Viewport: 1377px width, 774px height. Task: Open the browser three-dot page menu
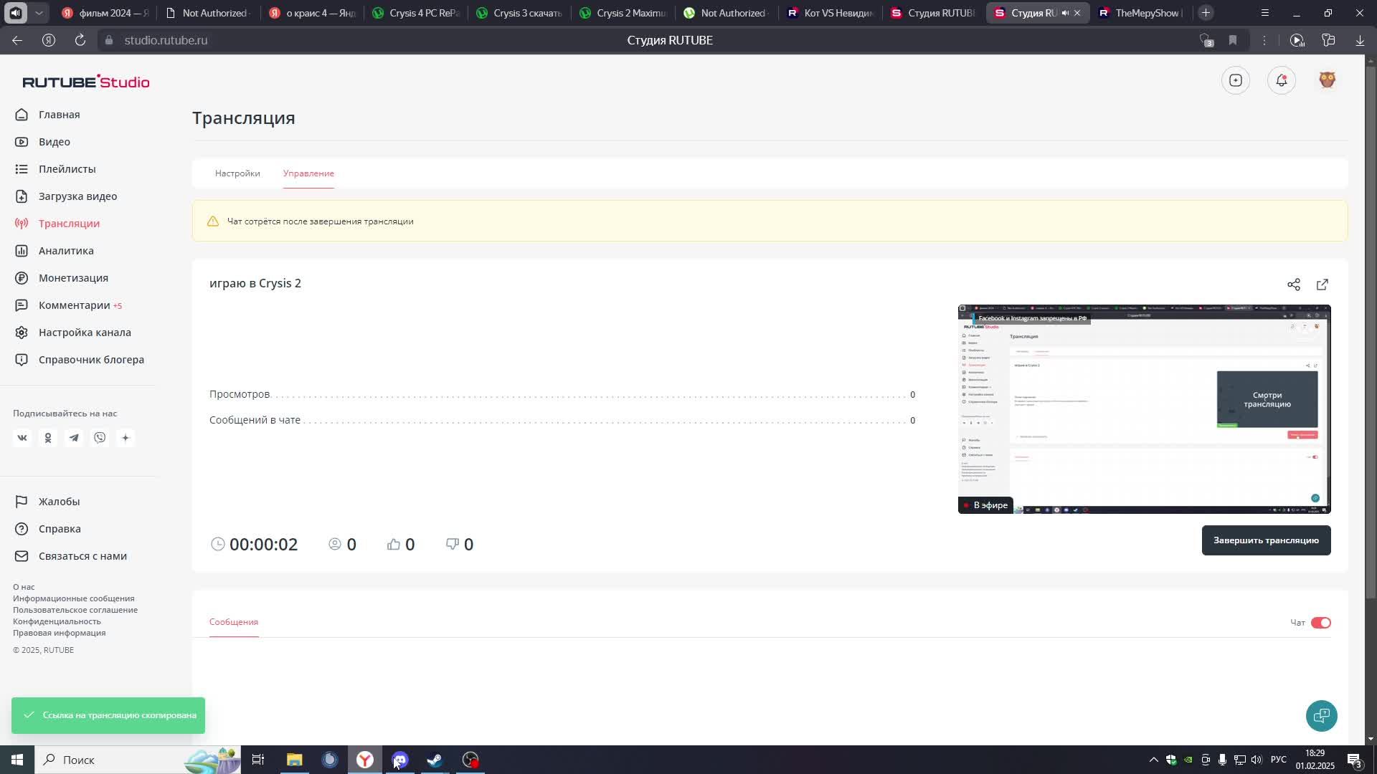[x=1264, y=40]
